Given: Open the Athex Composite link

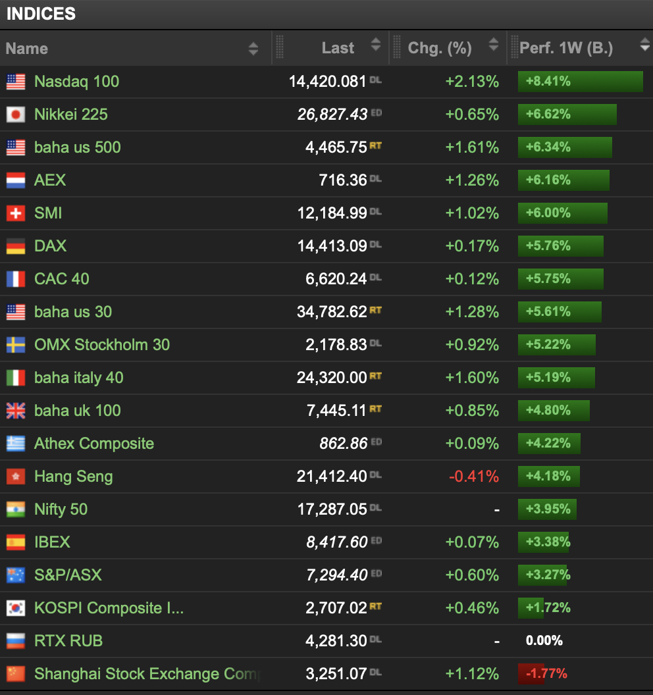Looking at the screenshot, I should (x=94, y=443).
